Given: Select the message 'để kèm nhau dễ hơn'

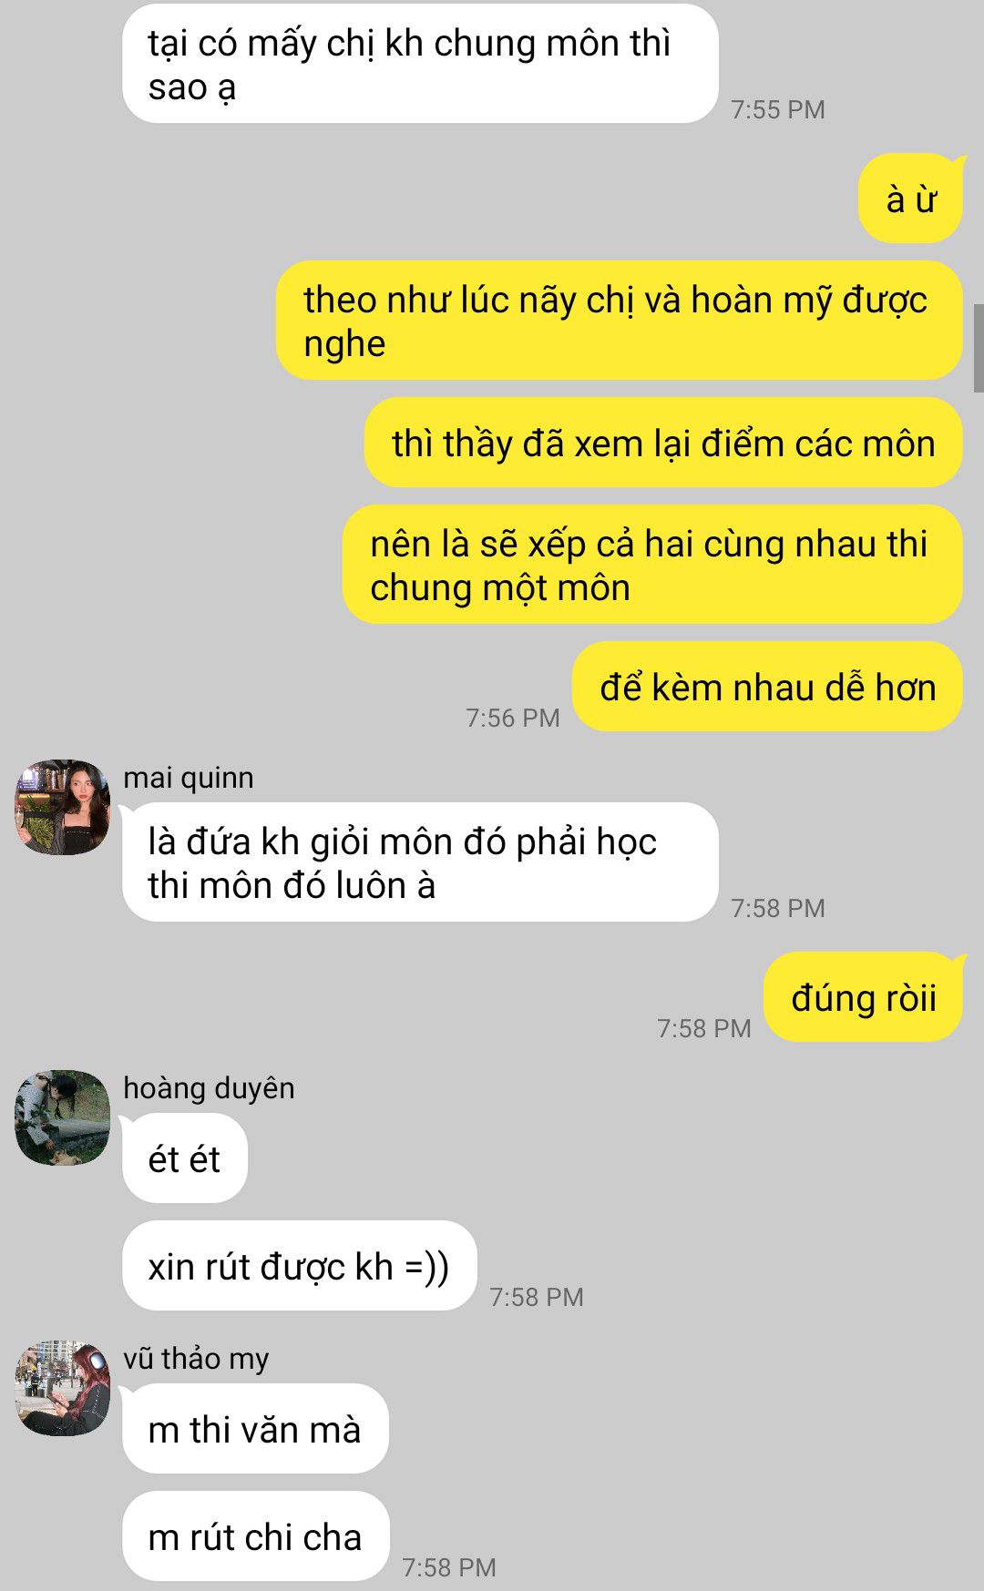Looking at the screenshot, I should pyautogui.click(x=767, y=687).
